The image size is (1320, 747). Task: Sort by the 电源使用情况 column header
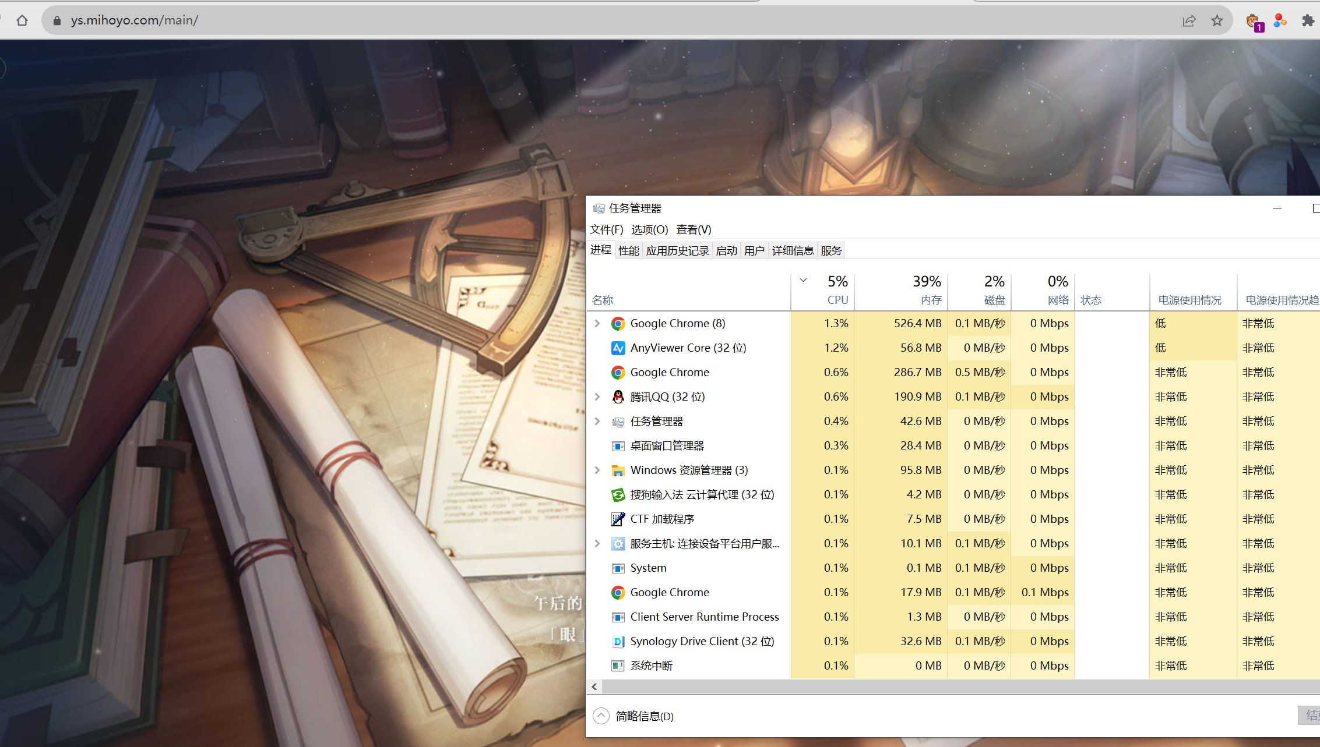click(x=1193, y=292)
